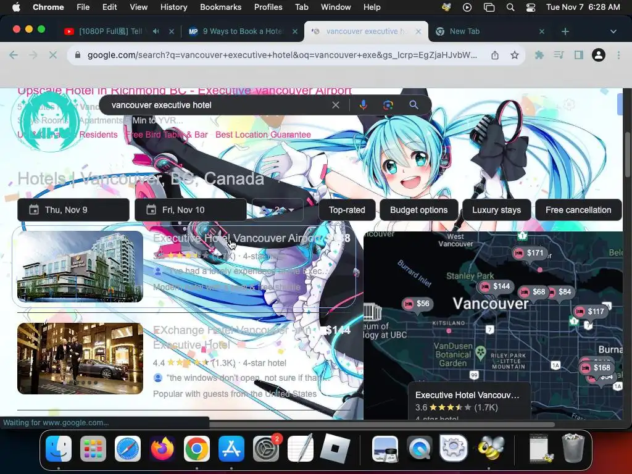Expand the guests count dropdown
Image resolution: width=632 pixels, height=474 pixels.
pos(278,210)
